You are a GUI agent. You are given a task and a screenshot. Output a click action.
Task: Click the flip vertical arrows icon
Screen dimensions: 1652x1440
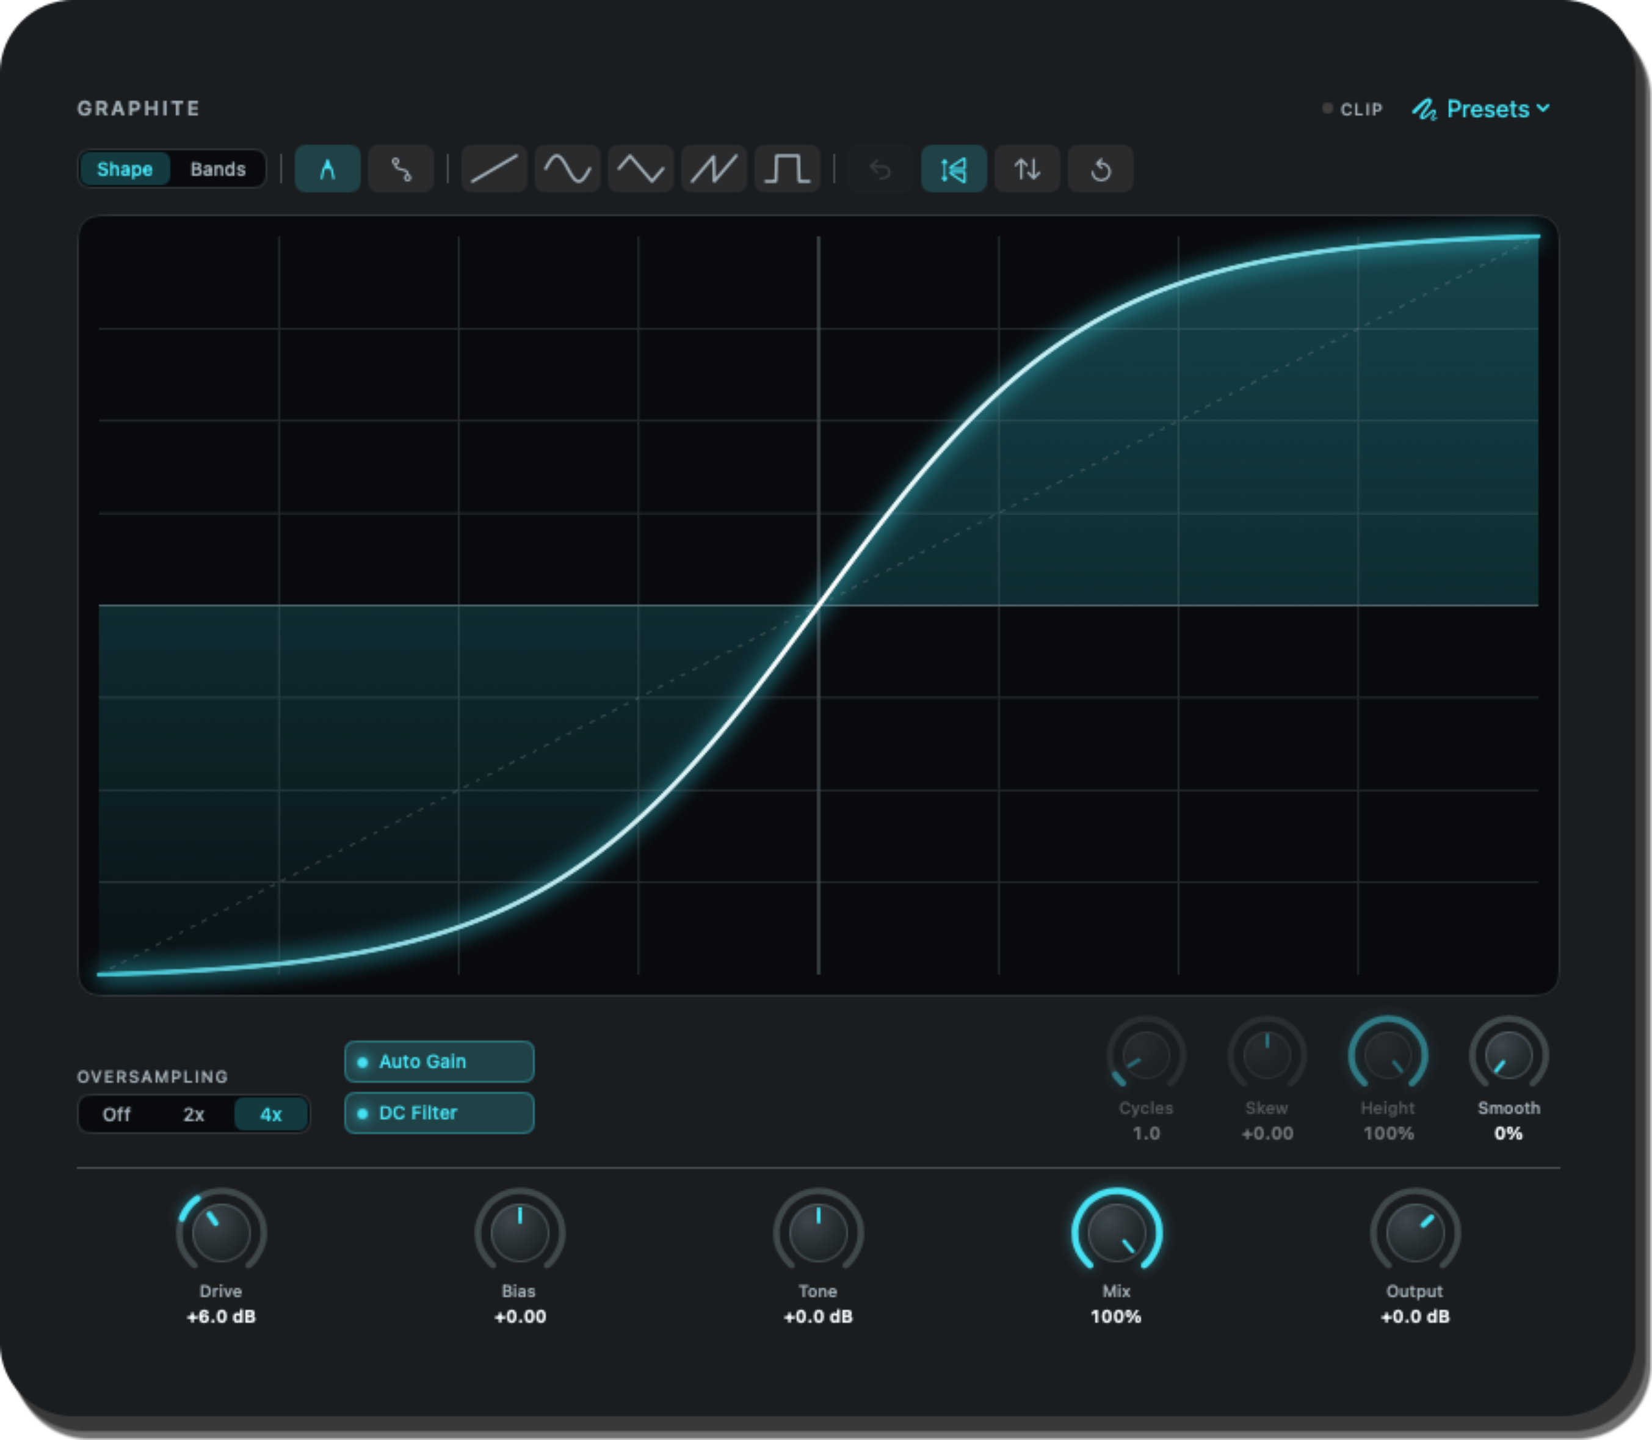pos(1027,170)
